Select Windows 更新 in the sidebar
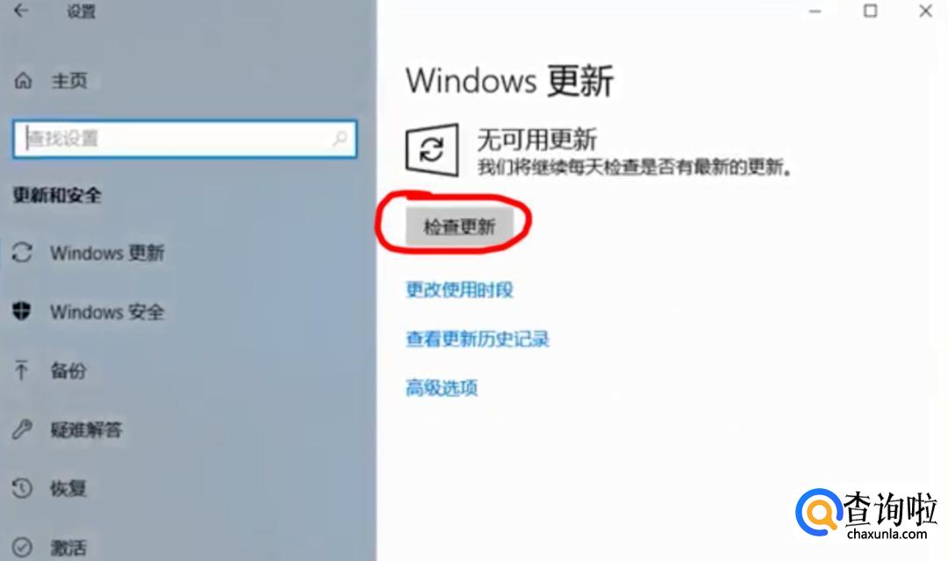This screenshot has width=948, height=561. pos(108,252)
